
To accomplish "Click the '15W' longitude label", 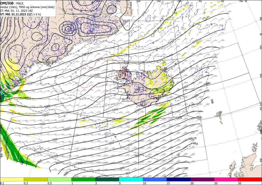I will [x=159, y=1].
